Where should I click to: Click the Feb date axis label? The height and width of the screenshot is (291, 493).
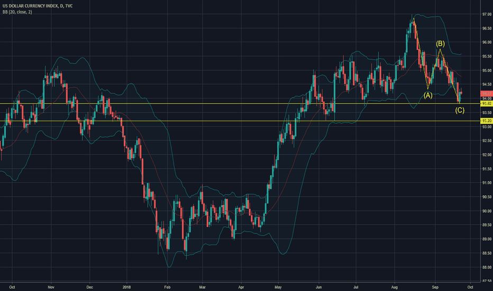click(x=167, y=287)
